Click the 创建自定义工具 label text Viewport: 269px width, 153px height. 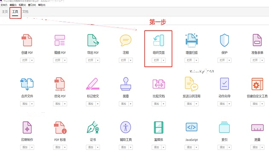[x=257, y=96]
